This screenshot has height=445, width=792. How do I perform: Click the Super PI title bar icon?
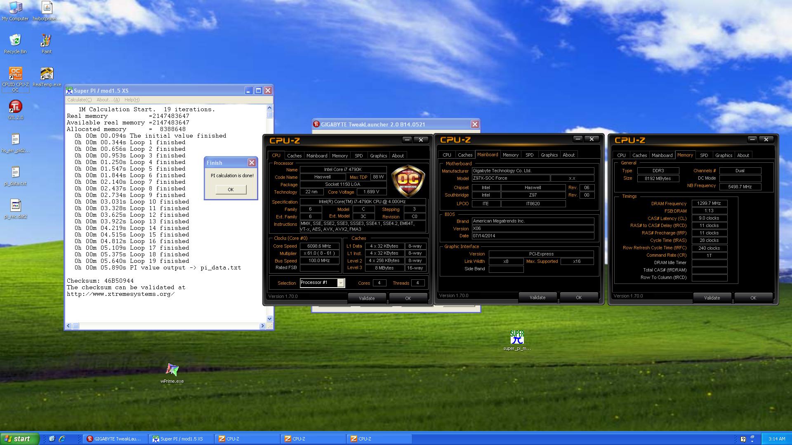69,90
